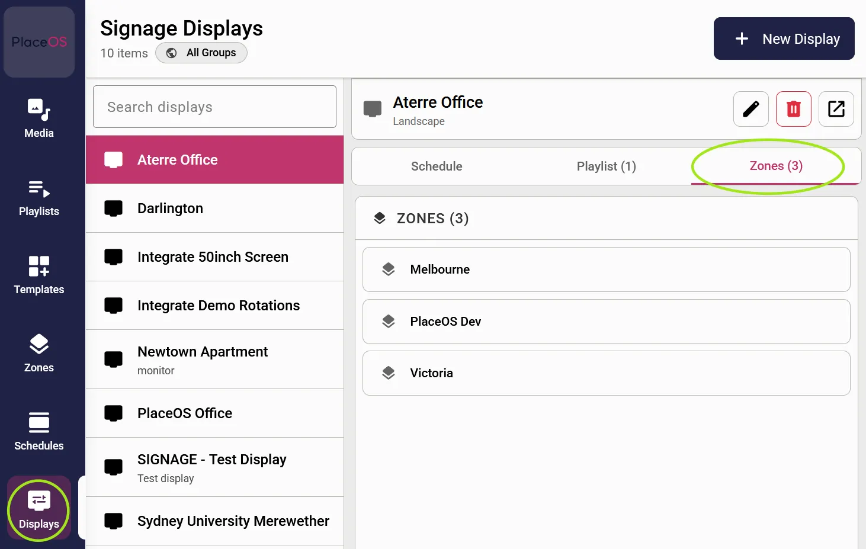Open Aterre Office in a new window icon
Screen dimensions: 866x549
pos(836,109)
